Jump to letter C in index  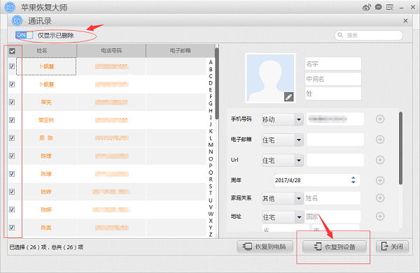pos(211,76)
